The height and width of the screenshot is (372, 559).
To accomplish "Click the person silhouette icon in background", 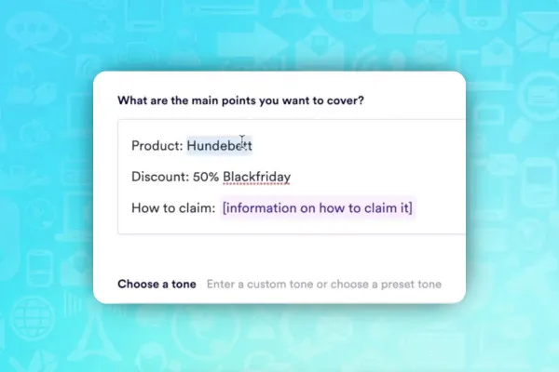I will tap(437, 16).
